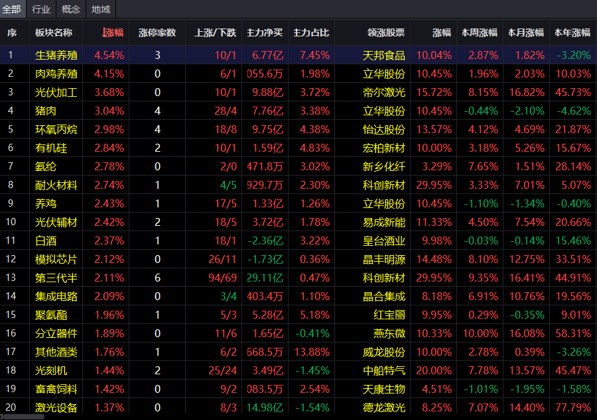This screenshot has width=597, height=420.
Task: Open leading stock 怡达股份
Action: pos(384,130)
